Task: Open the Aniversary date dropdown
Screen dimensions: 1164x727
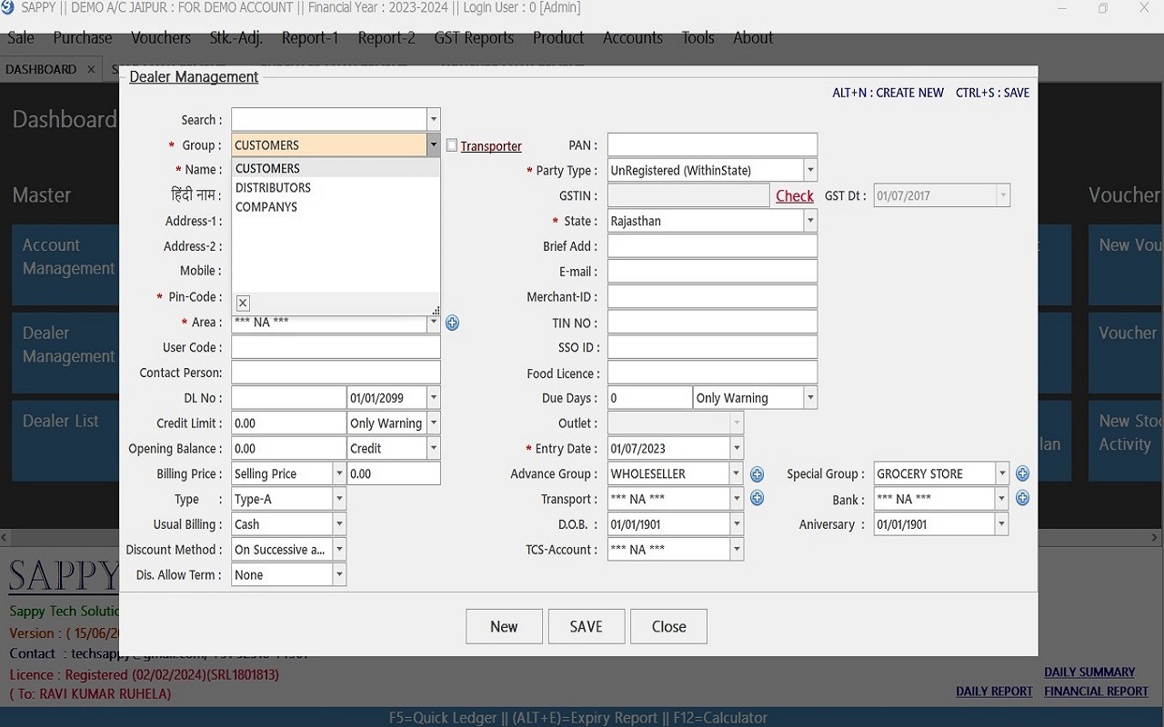Action: tap(1002, 524)
